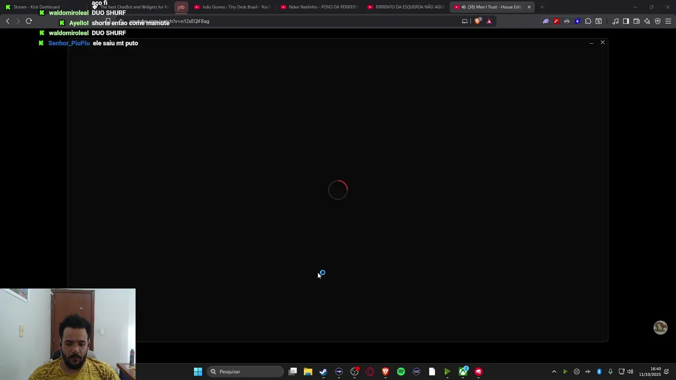Open the mustache face extension icon
This screenshot has height=380, width=676.
tap(567, 21)
